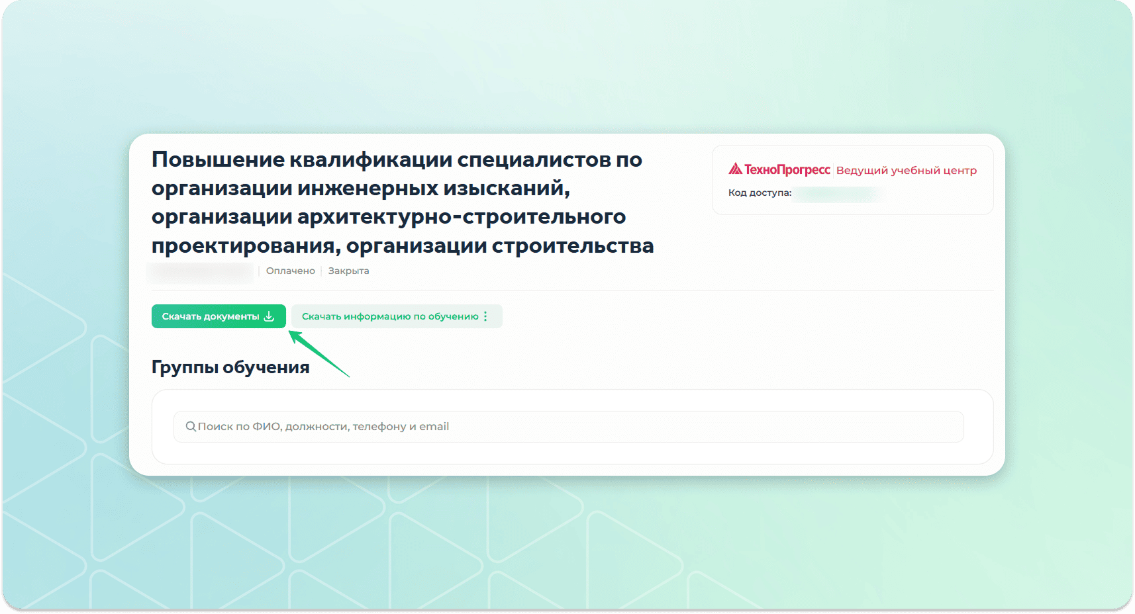Viewport: 1135px width, 614px height.
Task: Click the magnifier icon in the search field
Action: 191,426
